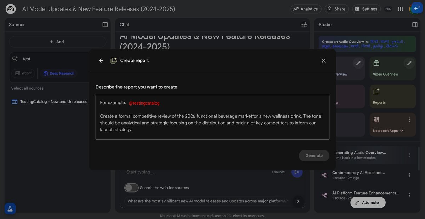425x219 pixels.
Task: Open the Reports tile
Action: pyautogui.click(x=393, y=96)
